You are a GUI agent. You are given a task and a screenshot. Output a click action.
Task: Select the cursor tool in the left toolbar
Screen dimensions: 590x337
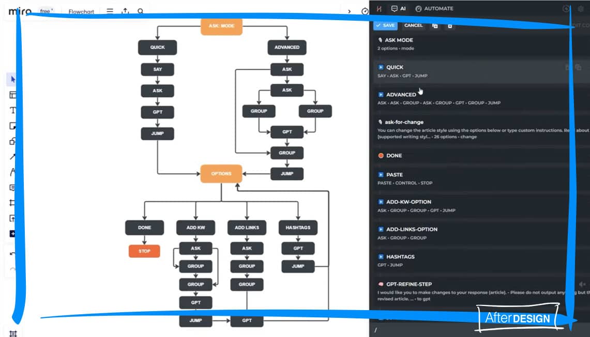coord(13,79)
